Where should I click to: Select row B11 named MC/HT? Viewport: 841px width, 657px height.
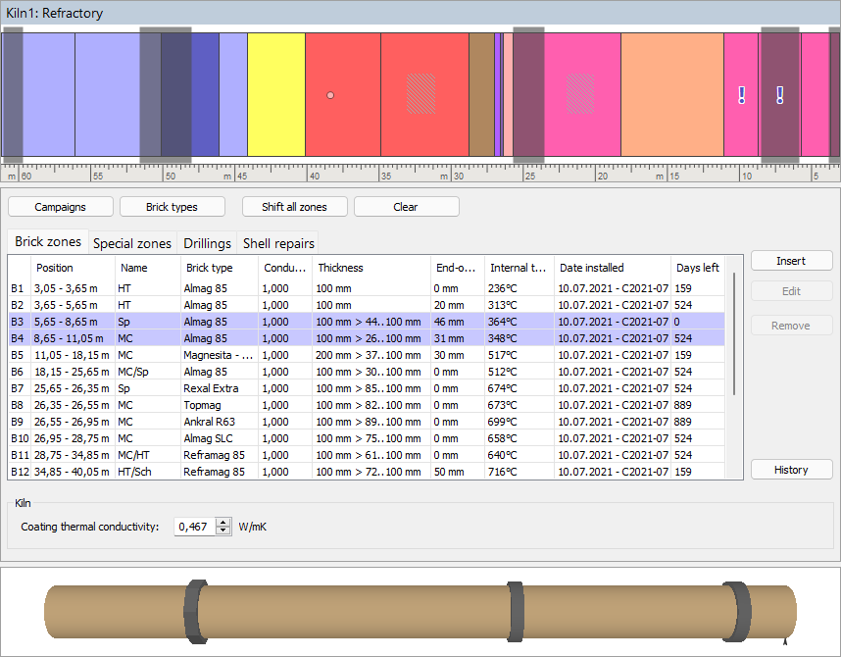click(367, 455)
